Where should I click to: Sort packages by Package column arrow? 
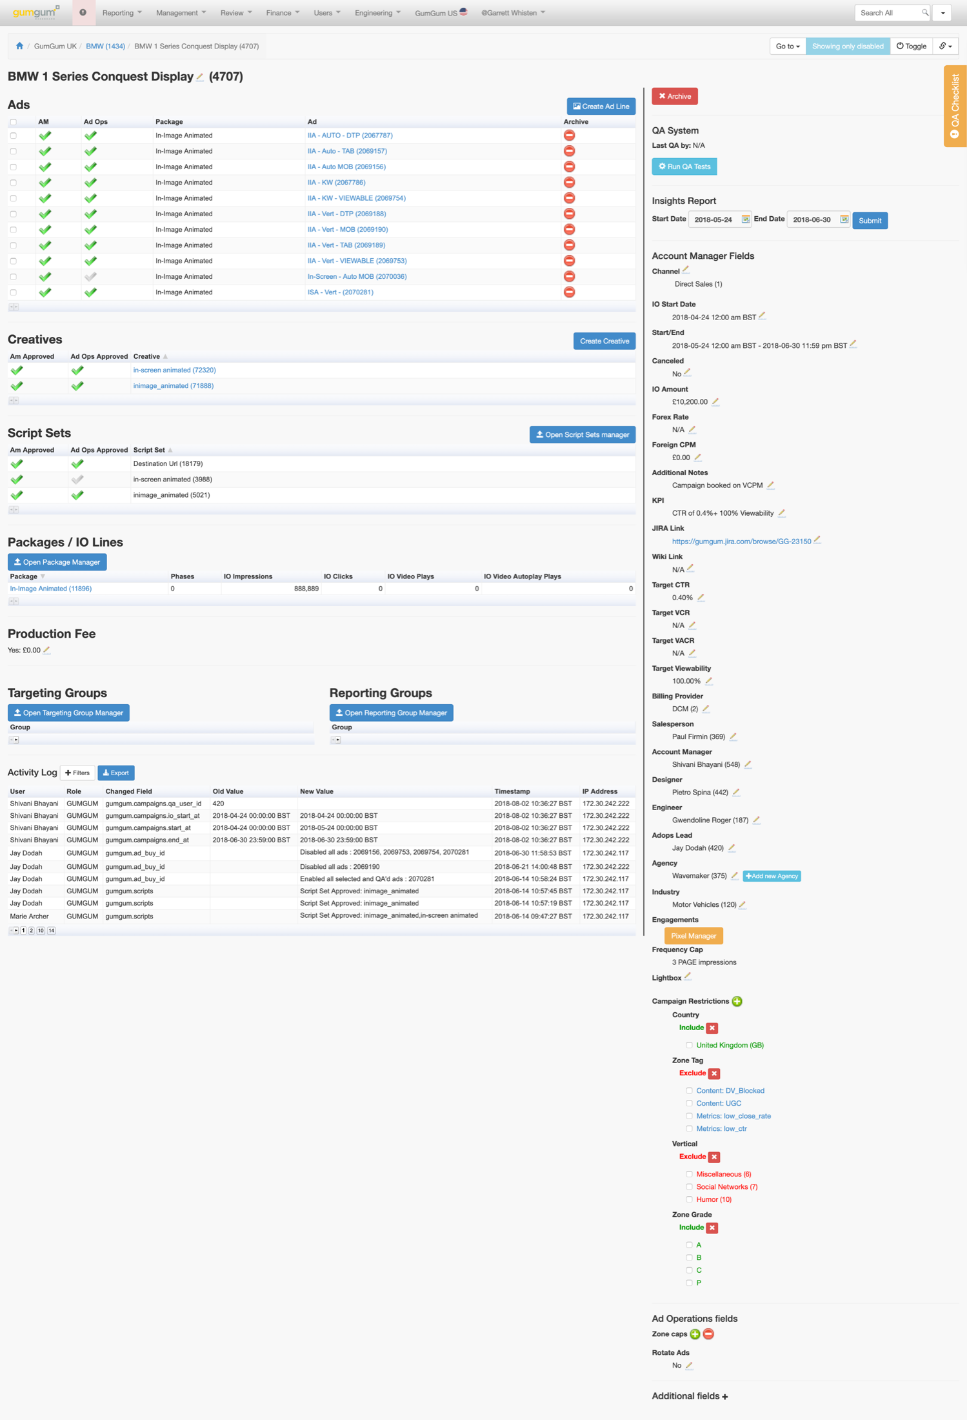[43, 576]
